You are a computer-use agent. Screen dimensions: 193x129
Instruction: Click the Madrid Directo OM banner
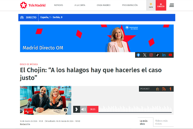click(x=97, y=38)
